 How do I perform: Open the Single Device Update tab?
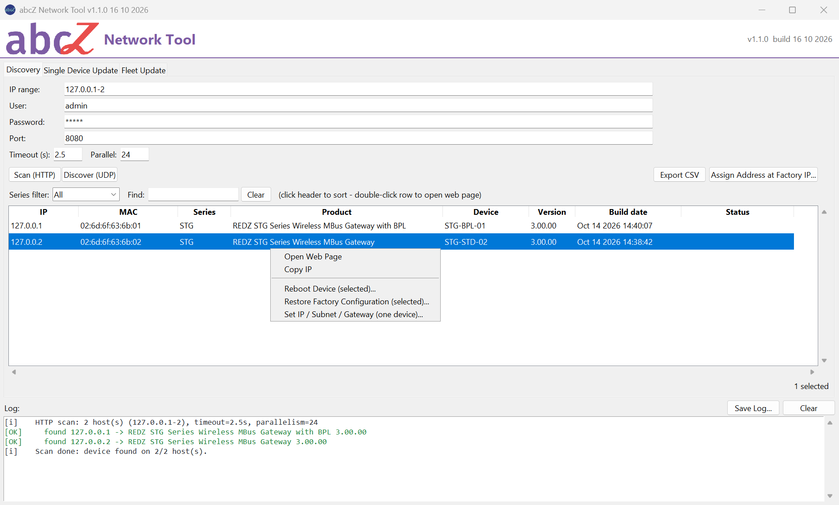tap(81, 70)
